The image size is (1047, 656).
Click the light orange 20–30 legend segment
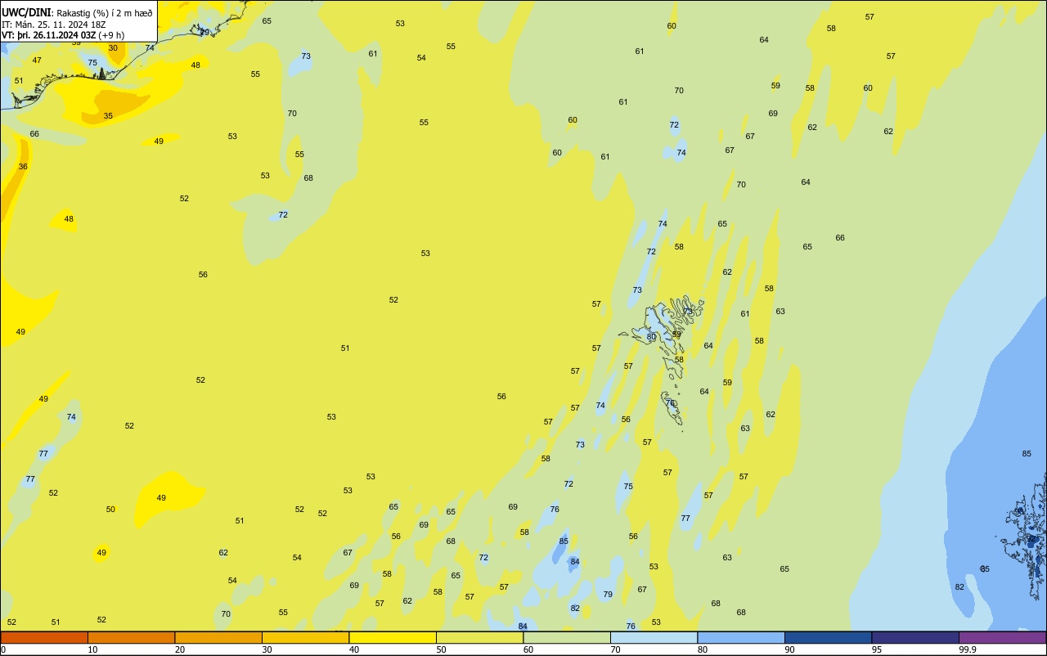218,637
